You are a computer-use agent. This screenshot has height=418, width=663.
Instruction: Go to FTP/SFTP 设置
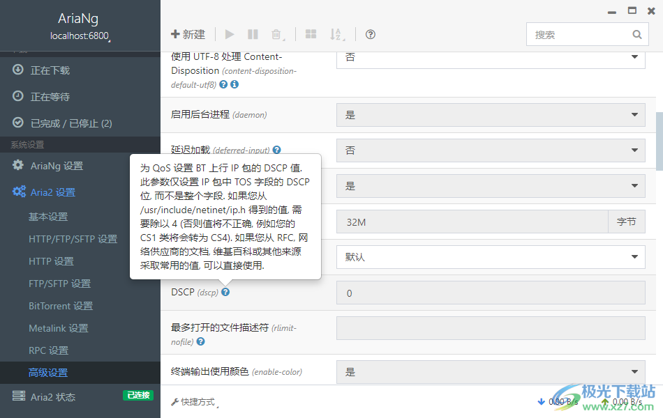(x=59, y=284)
